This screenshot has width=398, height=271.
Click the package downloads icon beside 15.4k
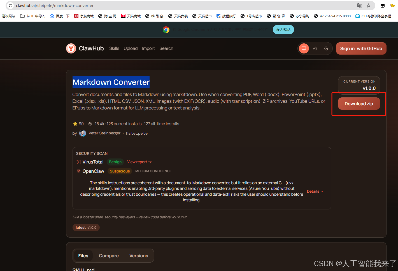pyautogui.click(x=90, y=124)
